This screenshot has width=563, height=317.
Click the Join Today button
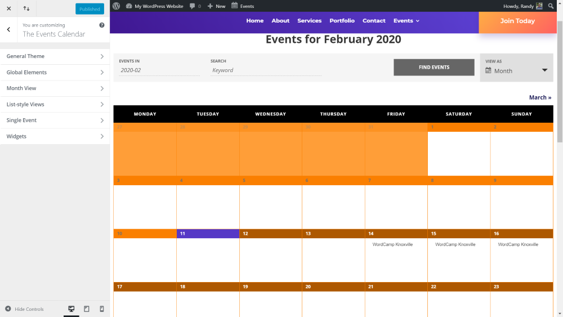517,21
